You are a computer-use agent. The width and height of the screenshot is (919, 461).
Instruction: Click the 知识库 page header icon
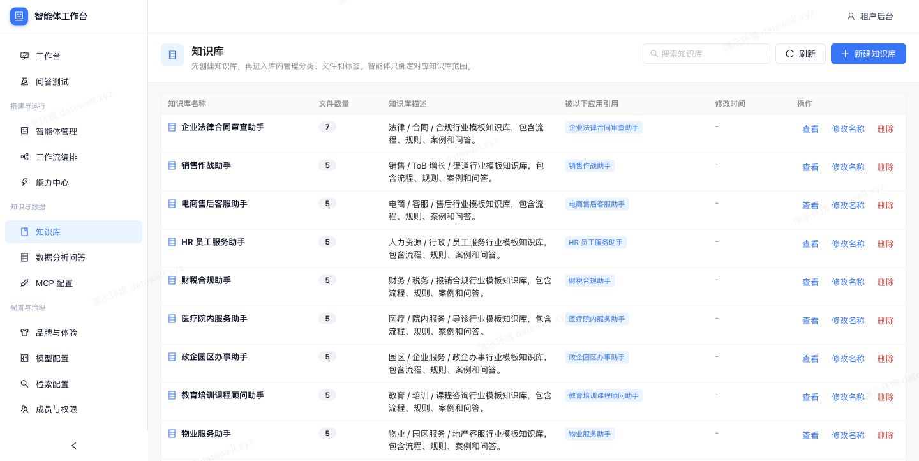[x=172, y=55]
